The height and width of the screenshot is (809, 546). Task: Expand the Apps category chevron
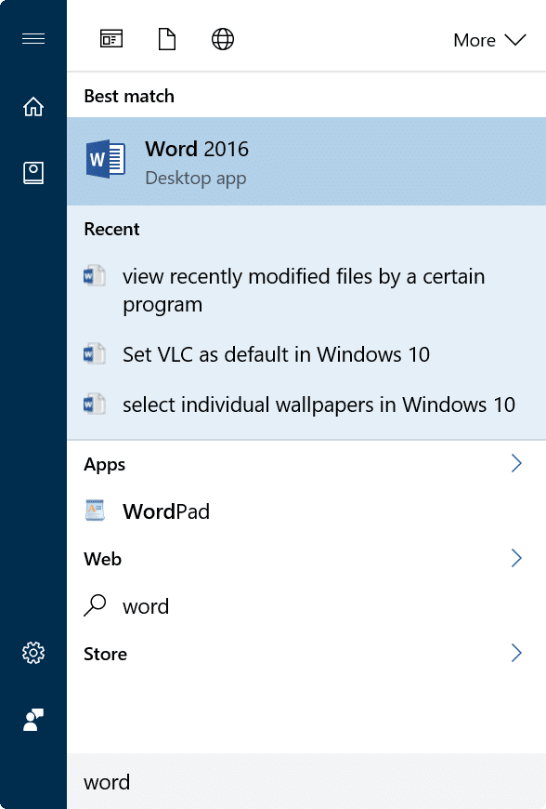(516, 463)
